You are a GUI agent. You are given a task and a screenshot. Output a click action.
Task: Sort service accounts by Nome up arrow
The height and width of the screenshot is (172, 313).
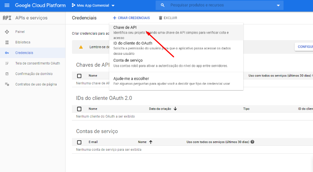[151, 142]
